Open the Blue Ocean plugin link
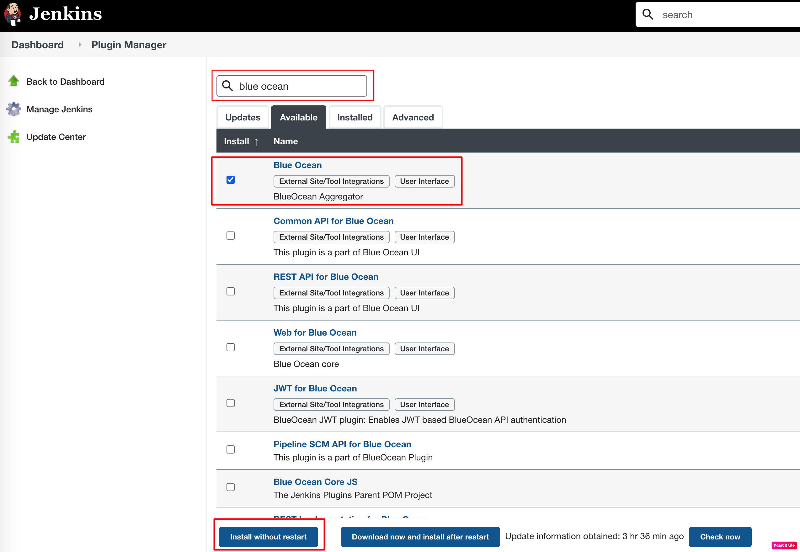This screenshot has width=800, height=552. (x=297, y=165)
